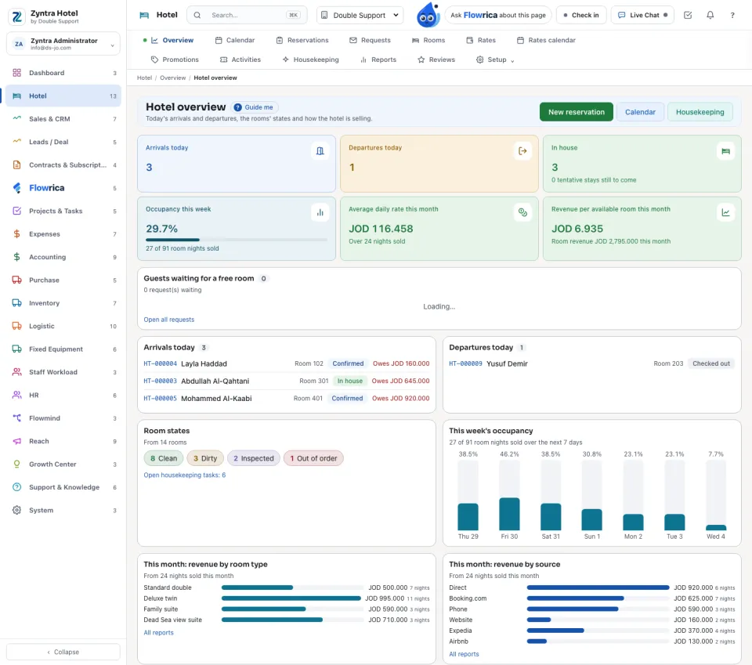Click the Arrivals today door icon

[320, 151]
